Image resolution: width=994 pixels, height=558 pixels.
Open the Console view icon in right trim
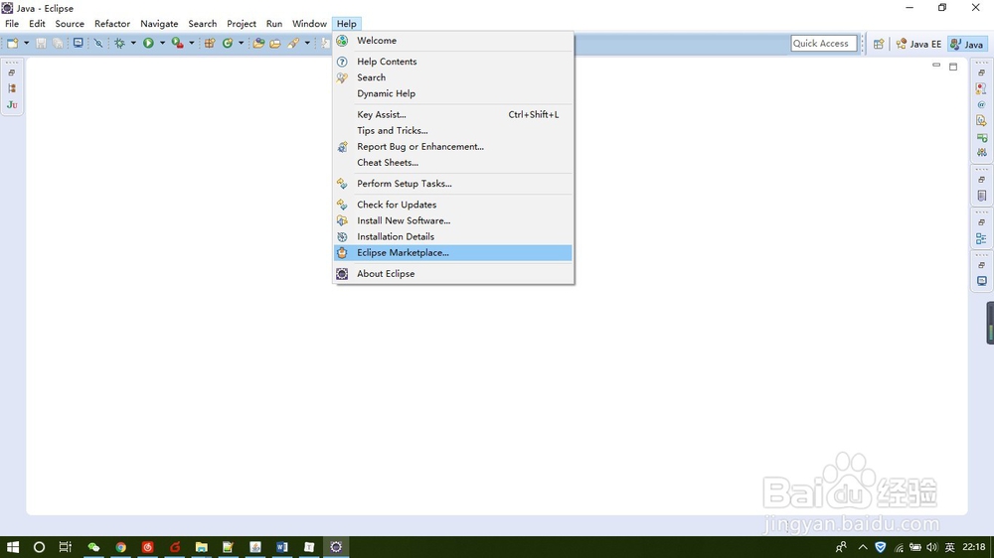point(981,281)
